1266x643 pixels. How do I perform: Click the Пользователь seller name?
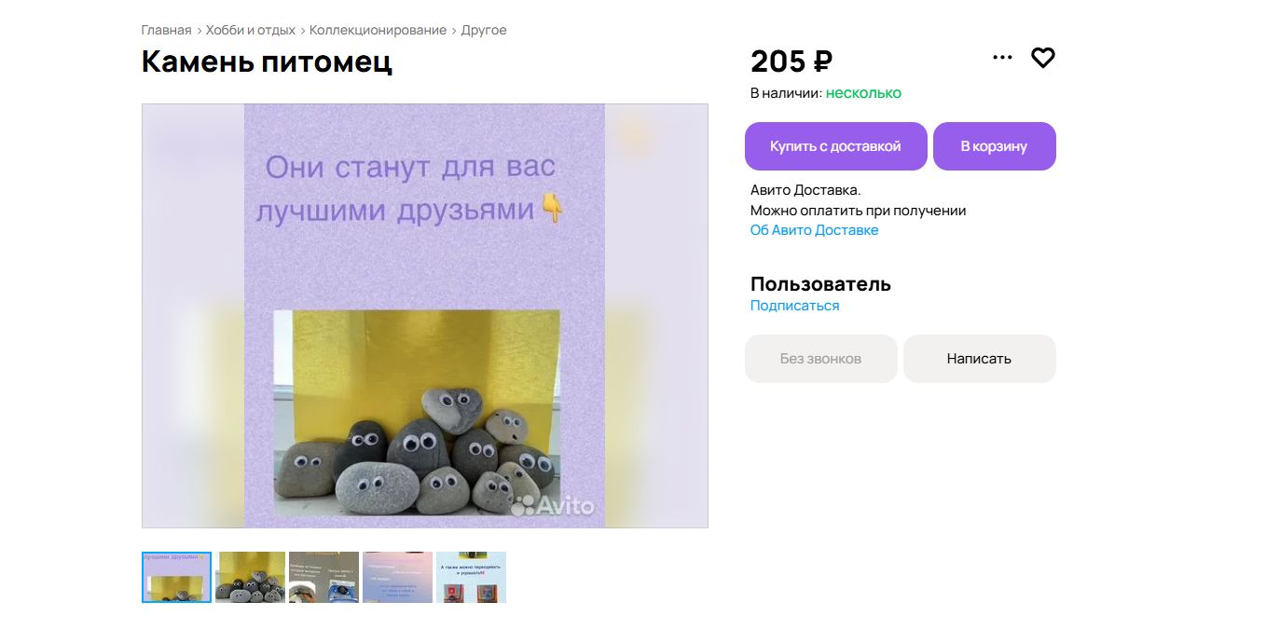820,284
